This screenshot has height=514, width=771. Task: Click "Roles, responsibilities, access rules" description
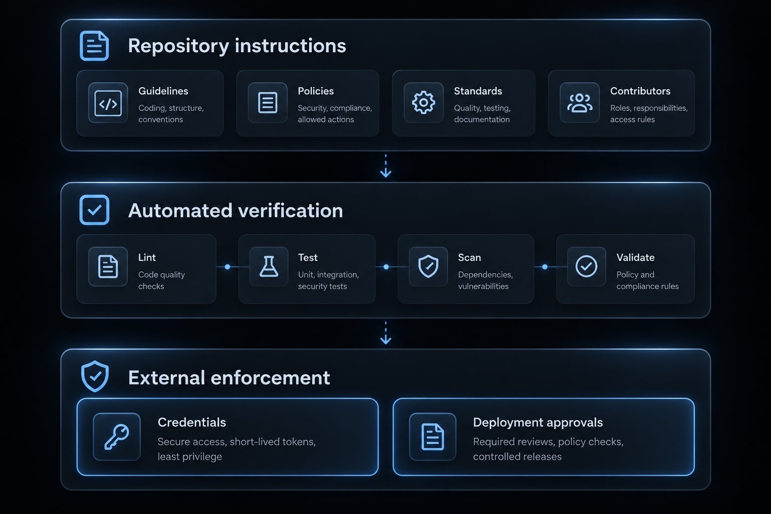[x=649, y=114]
